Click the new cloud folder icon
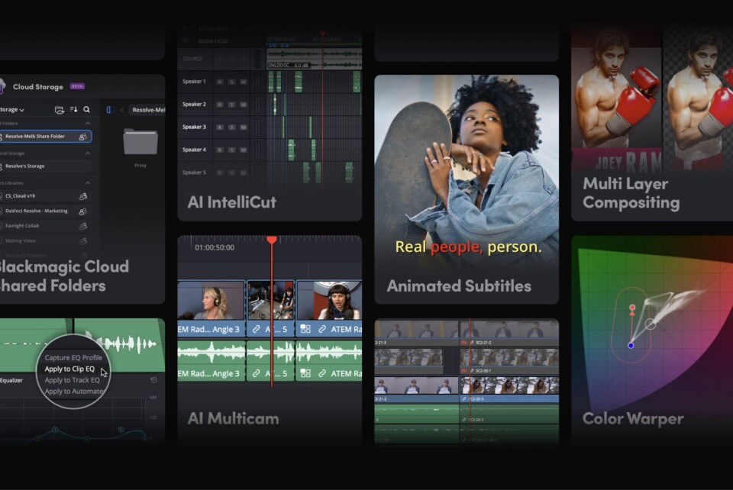Screen dimensions: 733x490 point(59,110)
